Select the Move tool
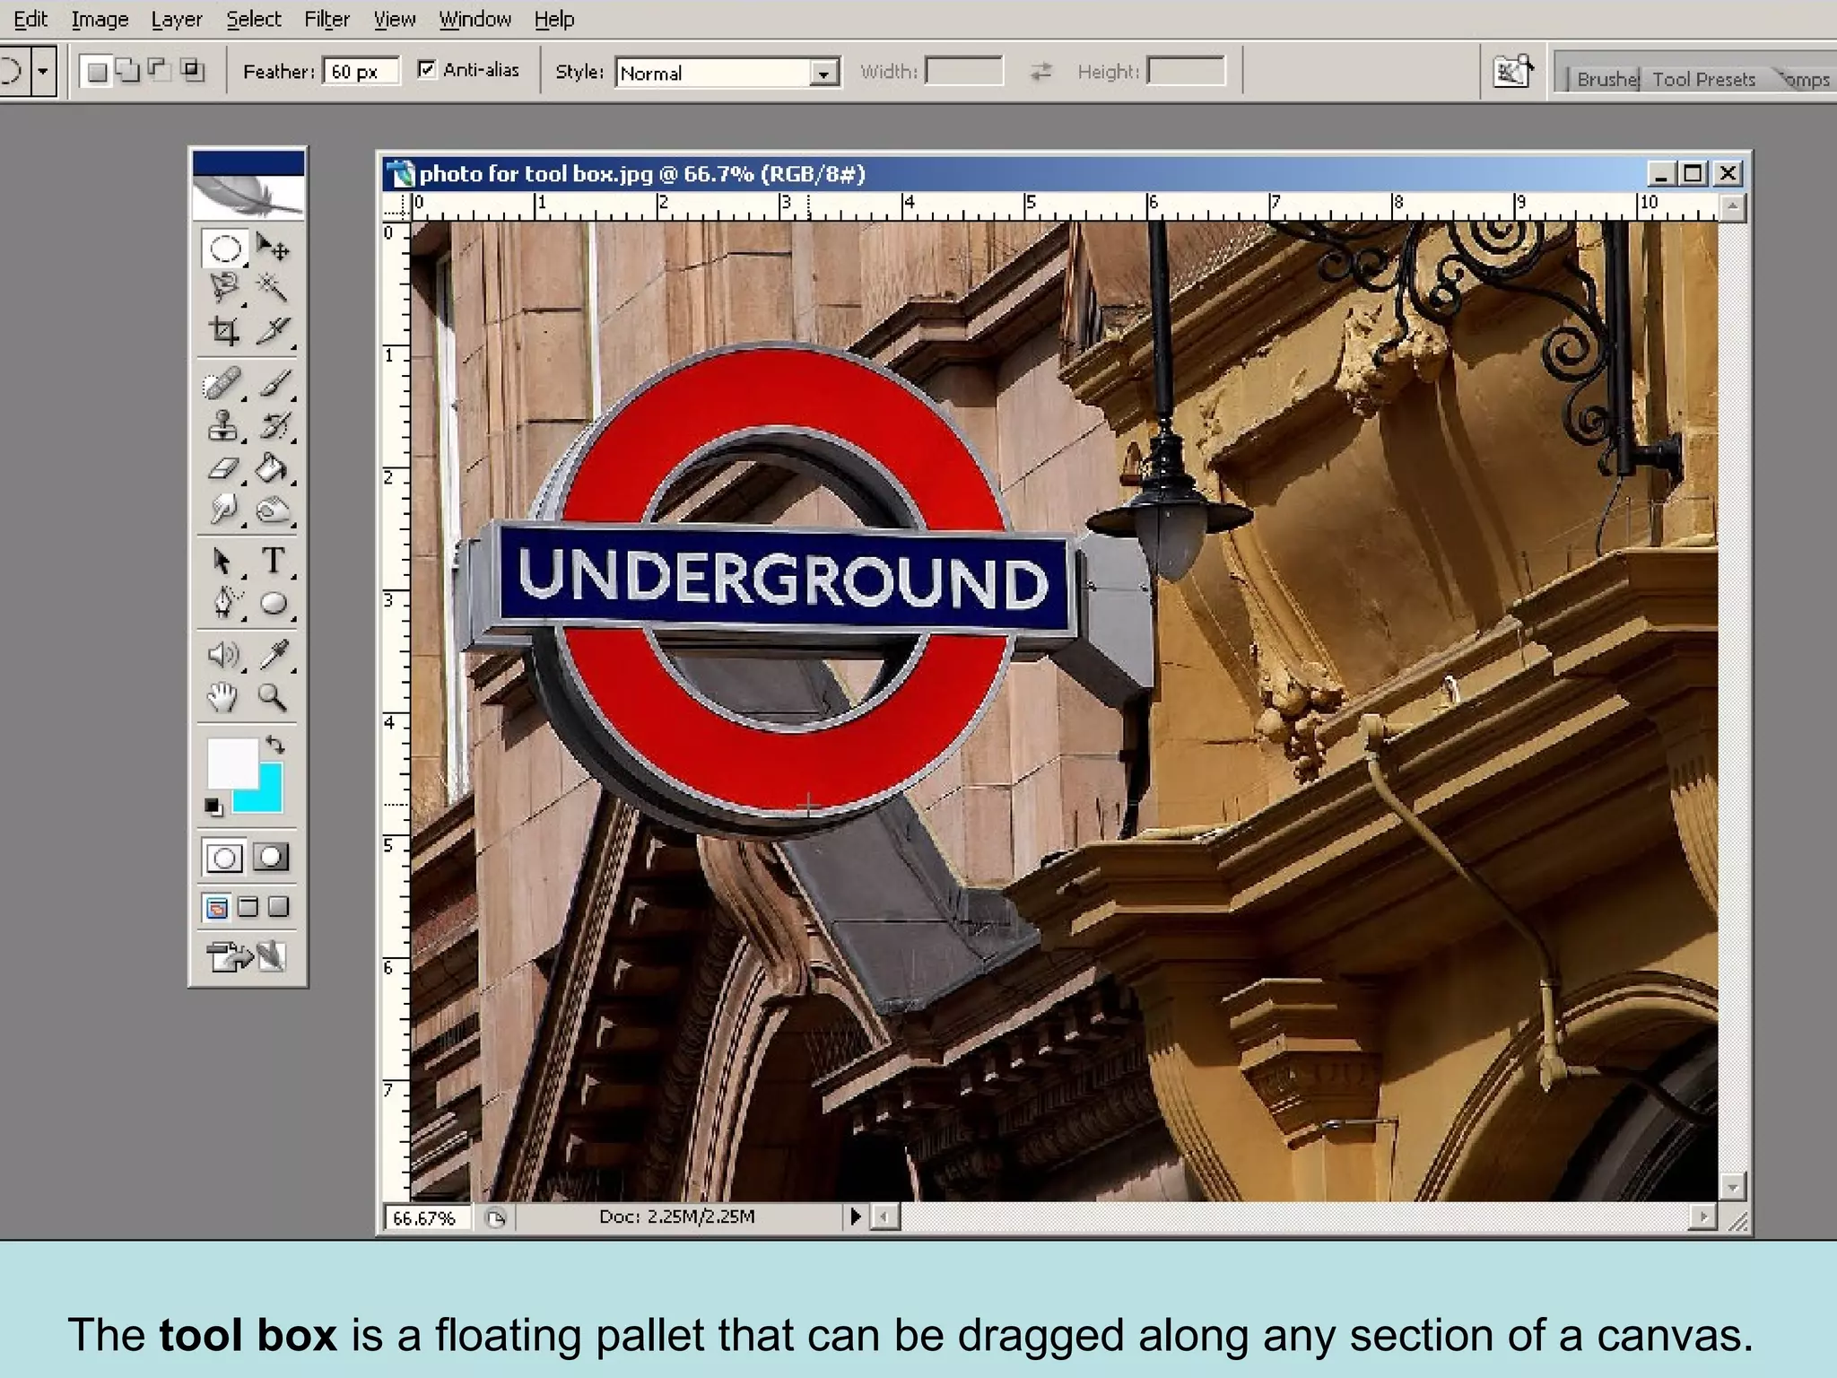1837x1378 pixels. (x=272, y=248)
